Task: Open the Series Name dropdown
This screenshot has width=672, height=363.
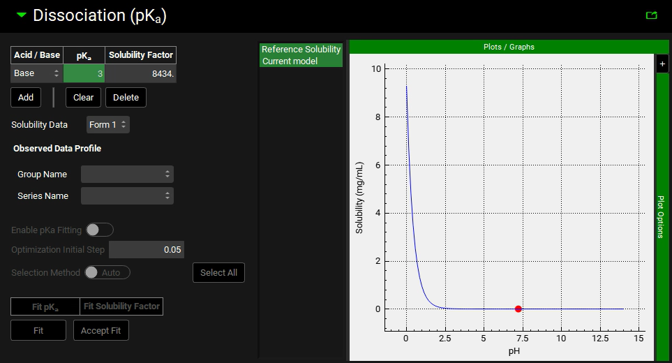Action: click(x=127, y=196)
